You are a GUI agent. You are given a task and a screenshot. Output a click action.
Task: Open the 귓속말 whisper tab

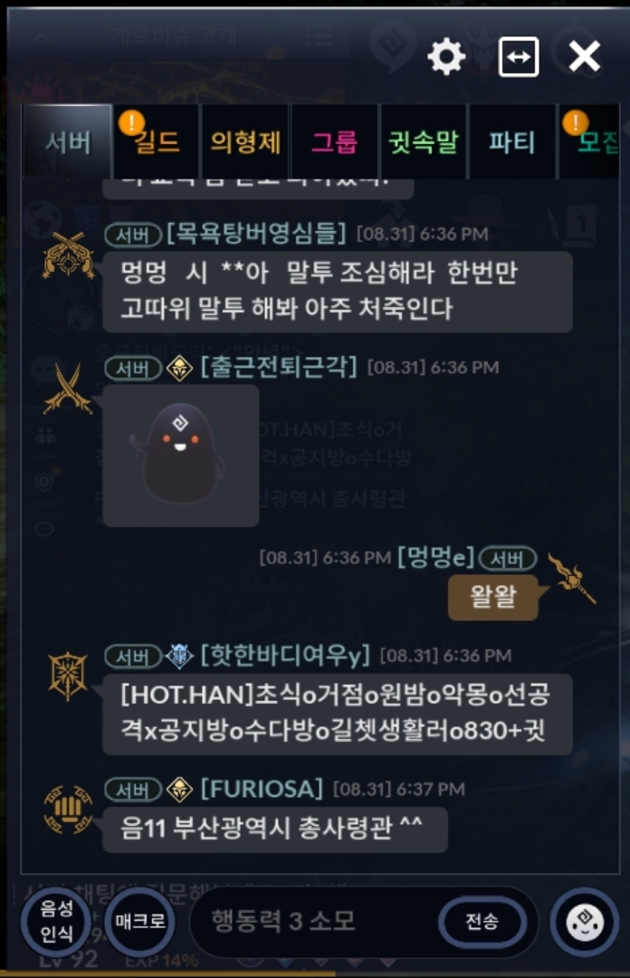(423, 142)
